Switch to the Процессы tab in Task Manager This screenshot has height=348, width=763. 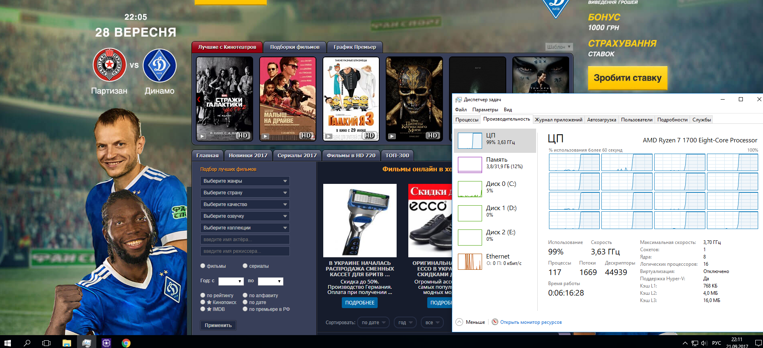(x=467, y=120)
